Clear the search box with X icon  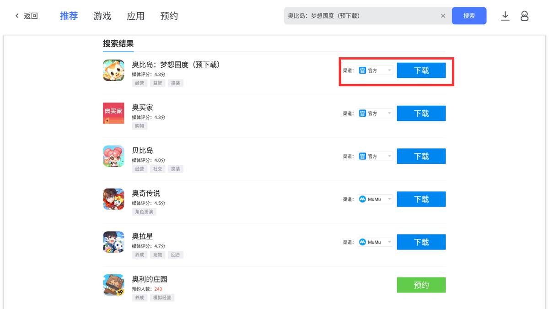coord(443,16)
